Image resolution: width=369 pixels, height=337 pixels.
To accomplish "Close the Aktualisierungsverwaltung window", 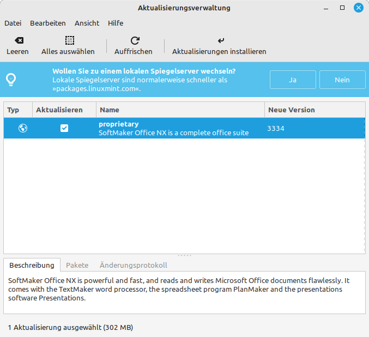I will coord(359,8).
